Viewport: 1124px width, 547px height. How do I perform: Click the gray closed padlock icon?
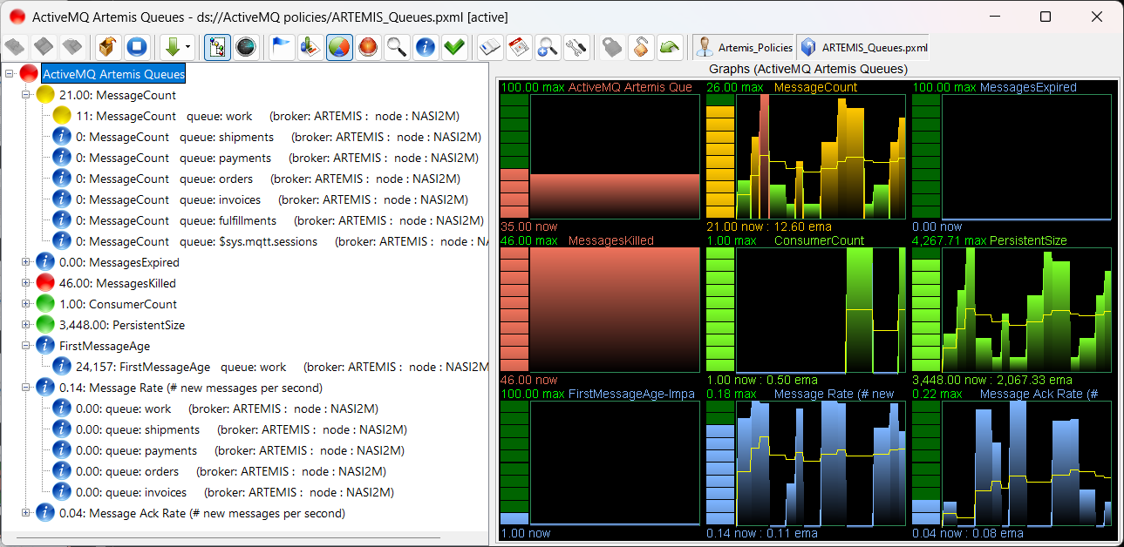coord(612,47)
